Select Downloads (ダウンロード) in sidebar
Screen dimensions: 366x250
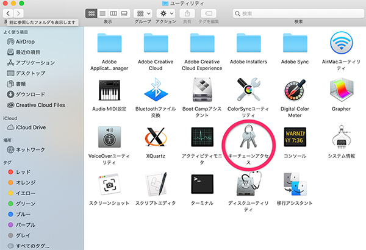(x=29, y=95)
